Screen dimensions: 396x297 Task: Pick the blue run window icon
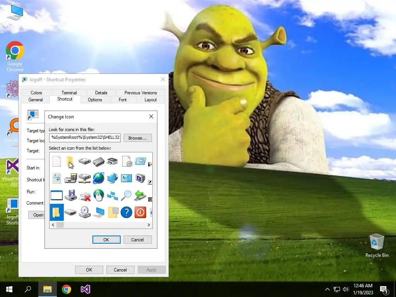[x=140, y=161]
